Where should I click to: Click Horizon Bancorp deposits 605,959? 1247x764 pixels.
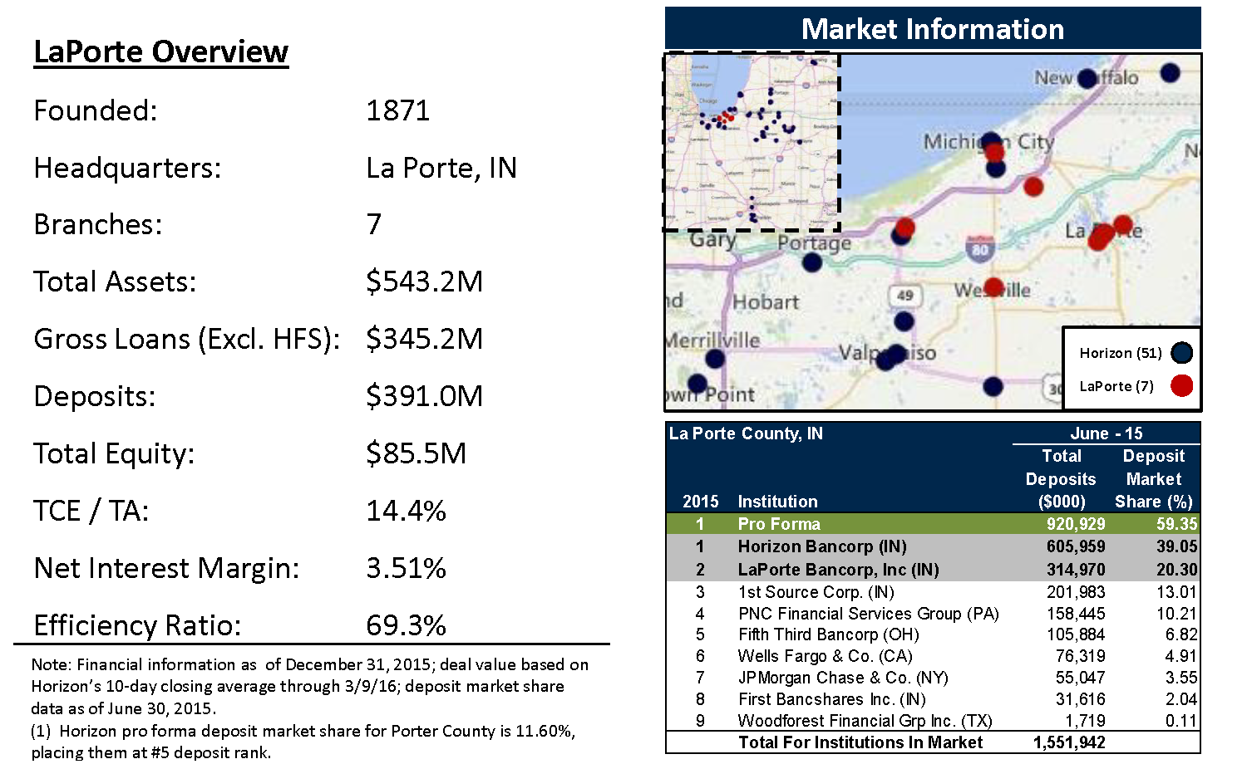1076,546
